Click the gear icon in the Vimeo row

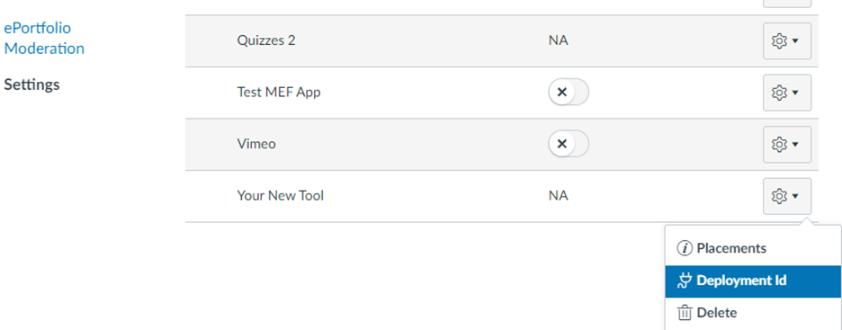click(779, 145)
